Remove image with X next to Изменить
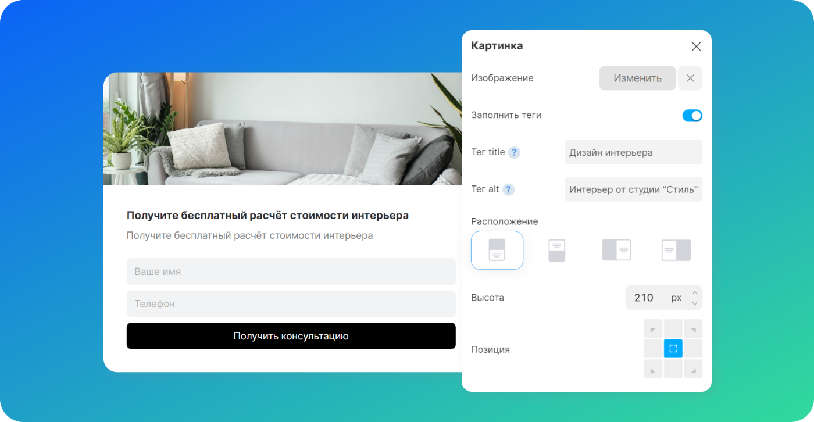 click(x=690, y=78)
